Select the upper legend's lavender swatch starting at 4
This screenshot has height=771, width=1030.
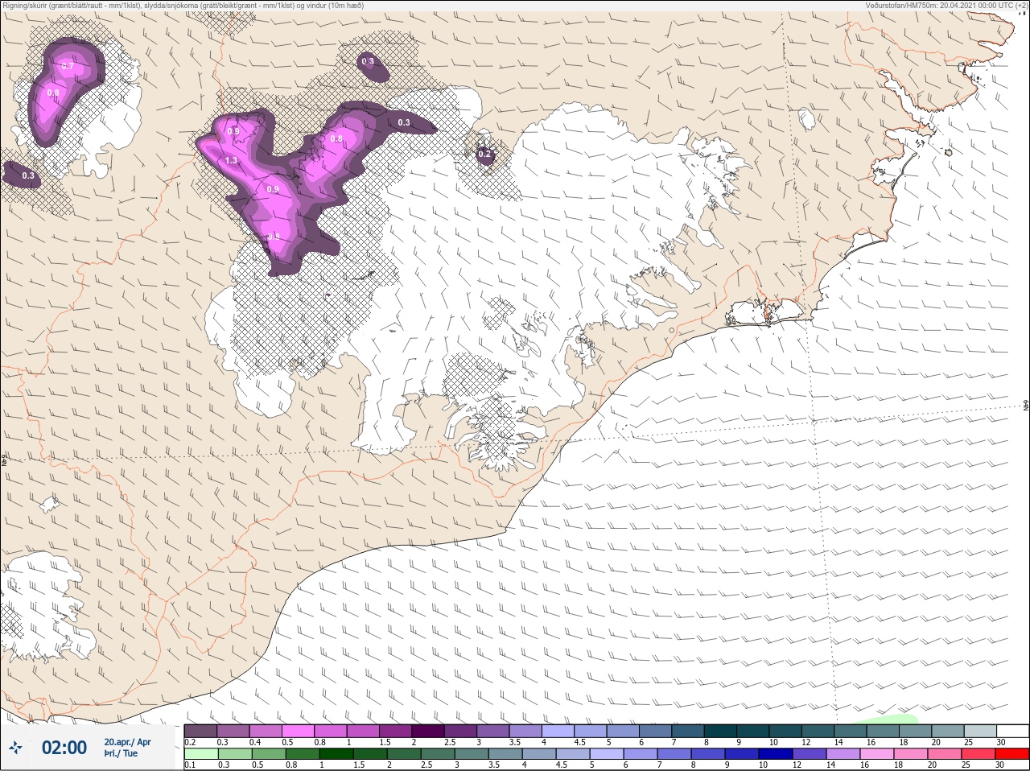(x=558, y=731)
